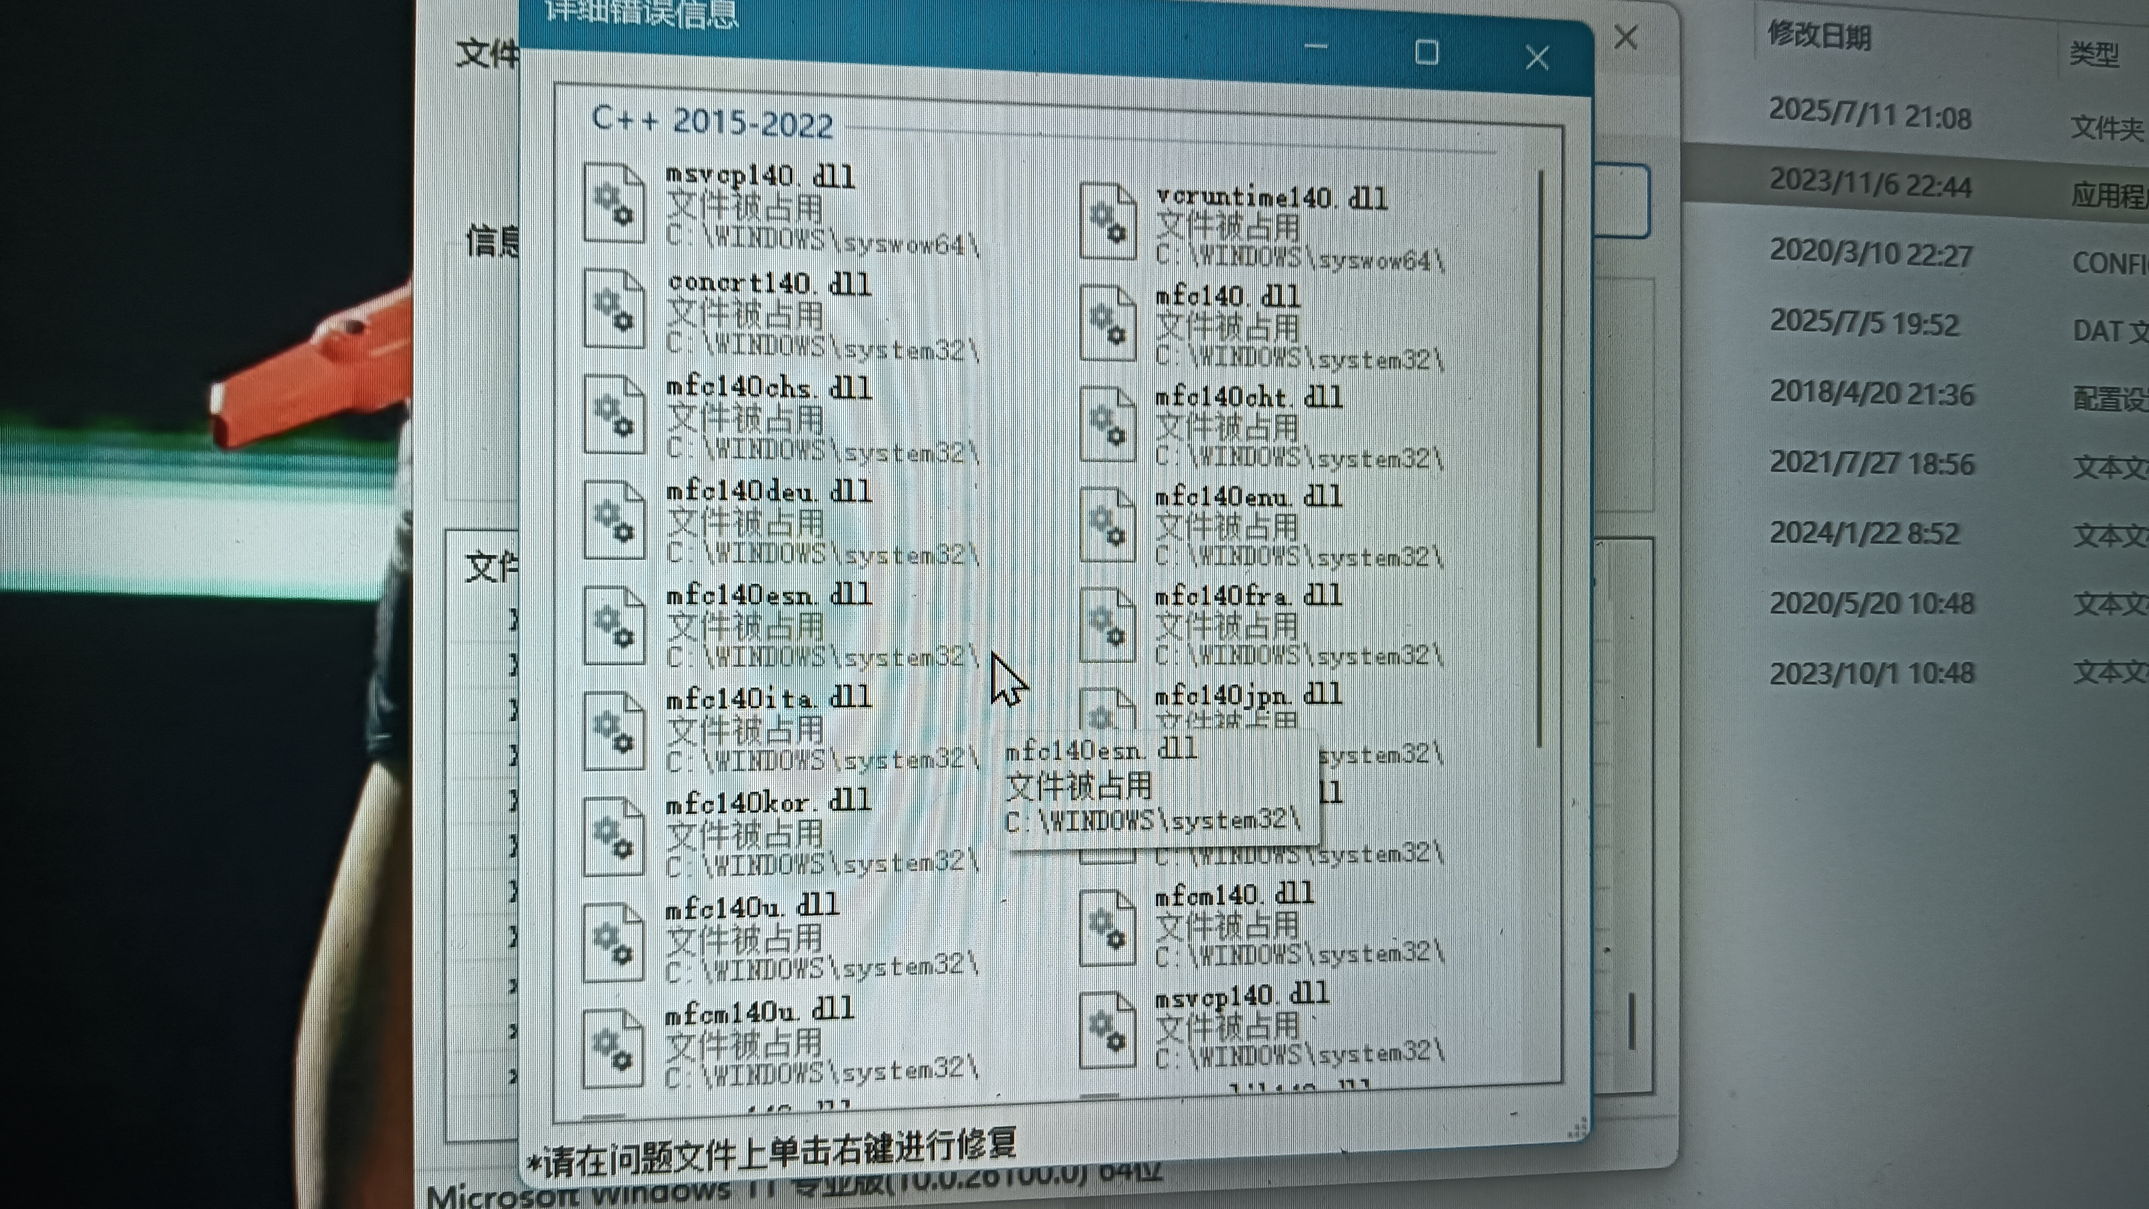The image size is (2149, 1209).
Task: Click the mfc140esn.dll file icon
Action: 614,626
